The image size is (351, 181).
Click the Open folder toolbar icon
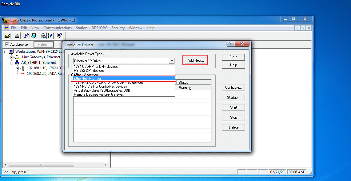pyautogui.click(x=8, y=36)
